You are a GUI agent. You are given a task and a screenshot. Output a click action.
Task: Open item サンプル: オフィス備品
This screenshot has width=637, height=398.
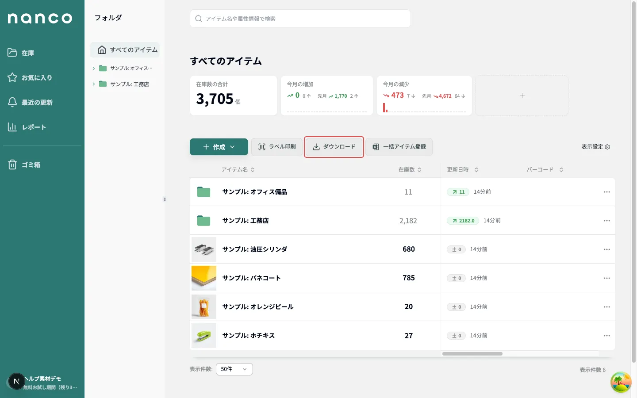click(255, 192)
